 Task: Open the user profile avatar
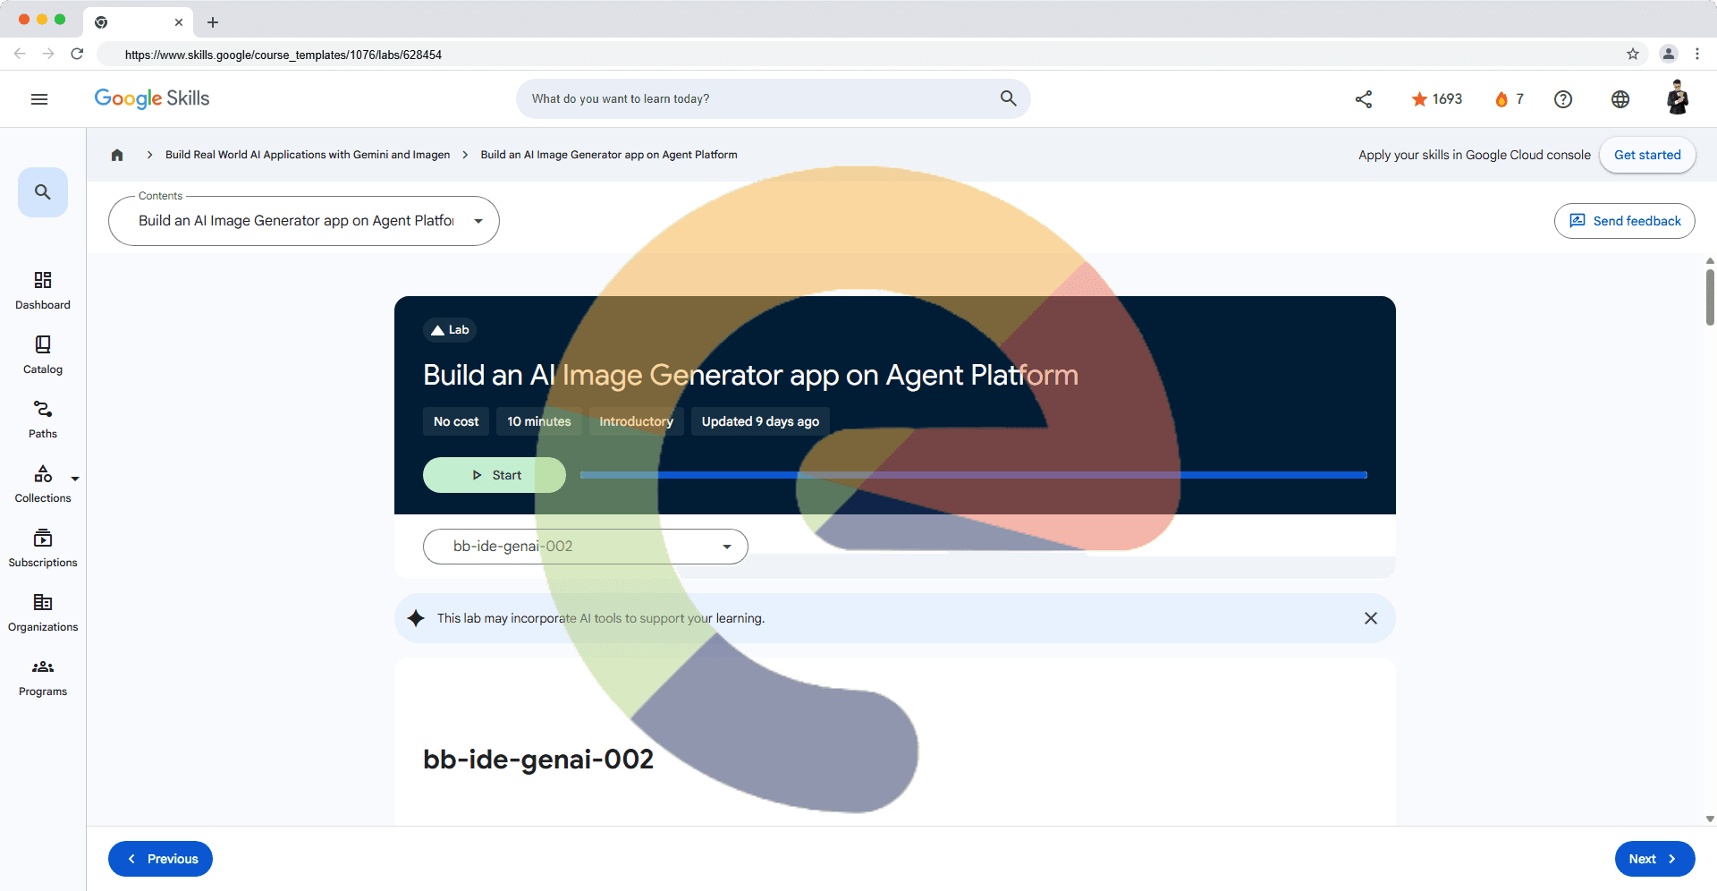(1678, 98)
